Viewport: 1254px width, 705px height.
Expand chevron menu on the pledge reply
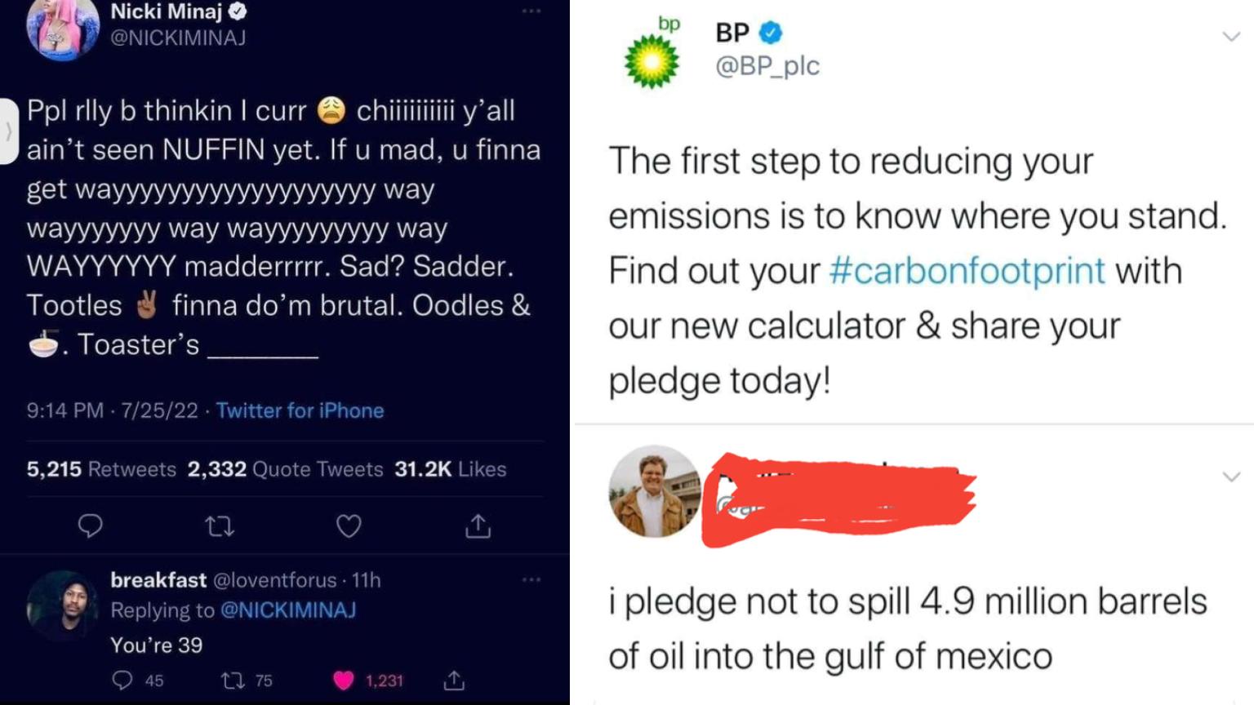[x=1231, y=477]
